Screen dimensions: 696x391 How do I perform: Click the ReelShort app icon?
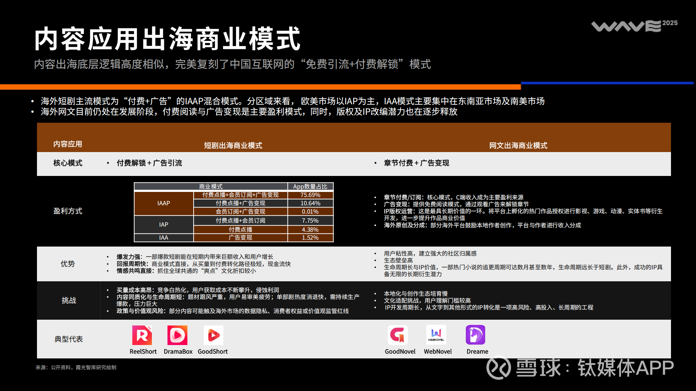(142, 335)
